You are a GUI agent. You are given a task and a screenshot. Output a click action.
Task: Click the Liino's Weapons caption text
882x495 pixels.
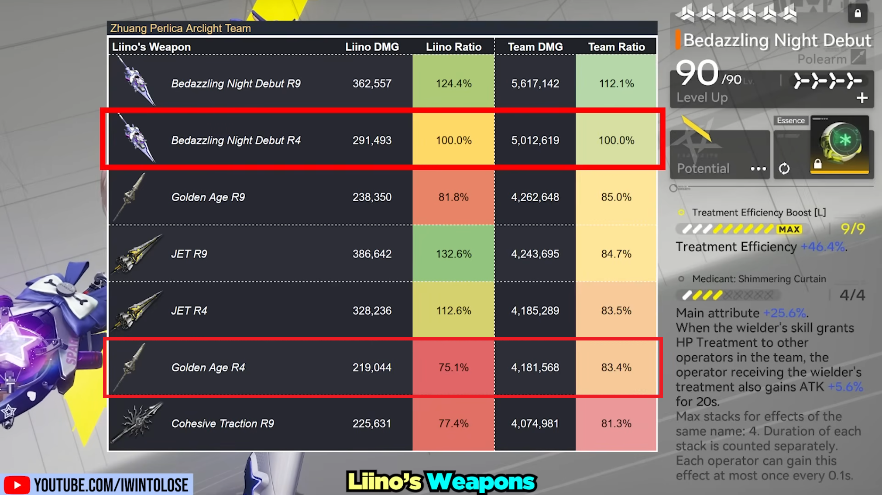(441, 482)
